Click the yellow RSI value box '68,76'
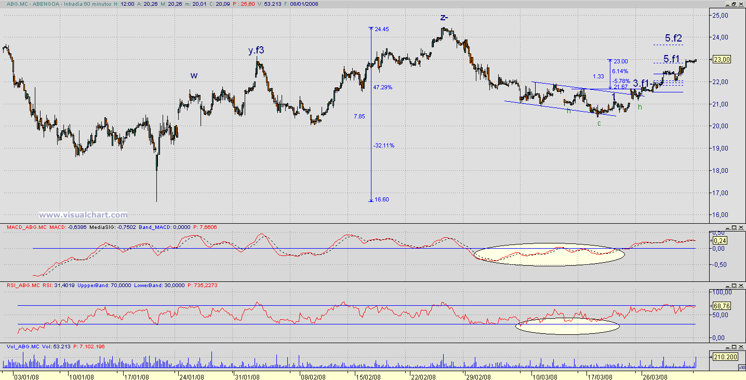Image resolution: width=746 pixels, height=380 pixels. tap(721, 306)
